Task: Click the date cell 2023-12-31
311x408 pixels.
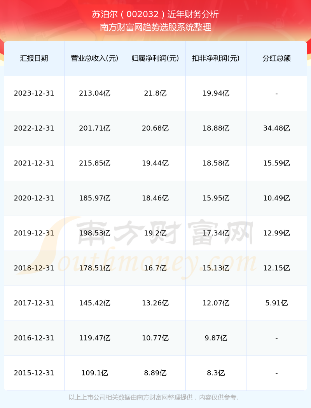Action: (34, 93)
